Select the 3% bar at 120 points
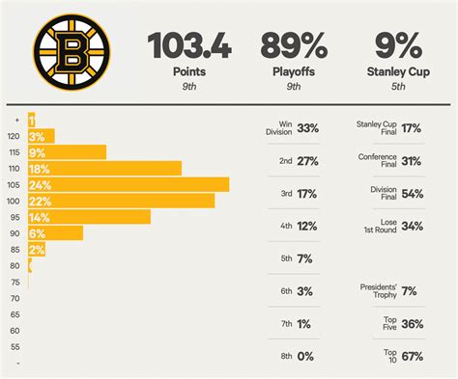 click(42, 136)
